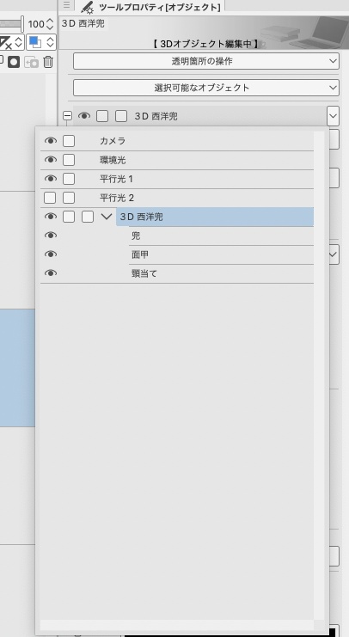Hide the 顎当て part via eye icon
The image size is (349, 637).
pos(51,273)
